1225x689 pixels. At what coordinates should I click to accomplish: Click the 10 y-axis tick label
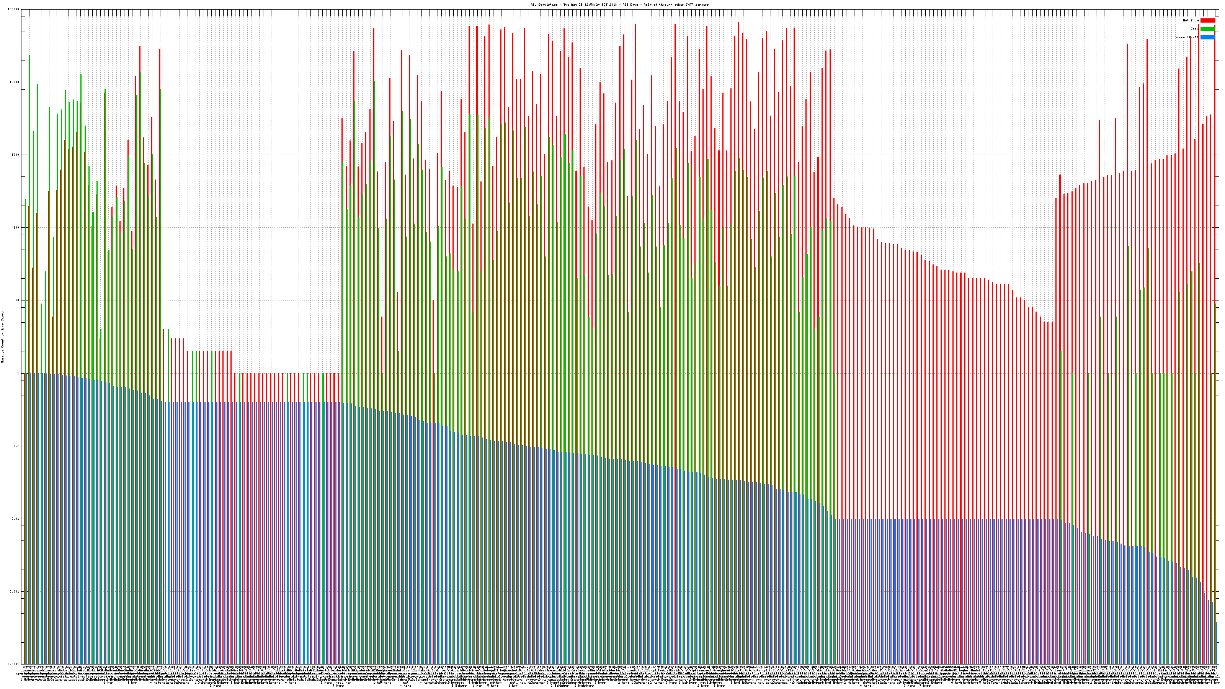coord(18,300)
